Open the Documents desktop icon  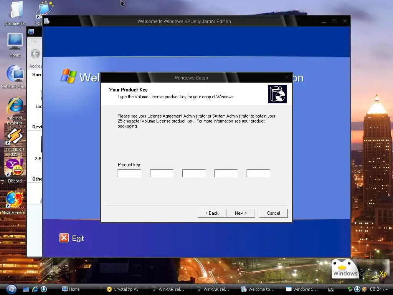(15, 13)
